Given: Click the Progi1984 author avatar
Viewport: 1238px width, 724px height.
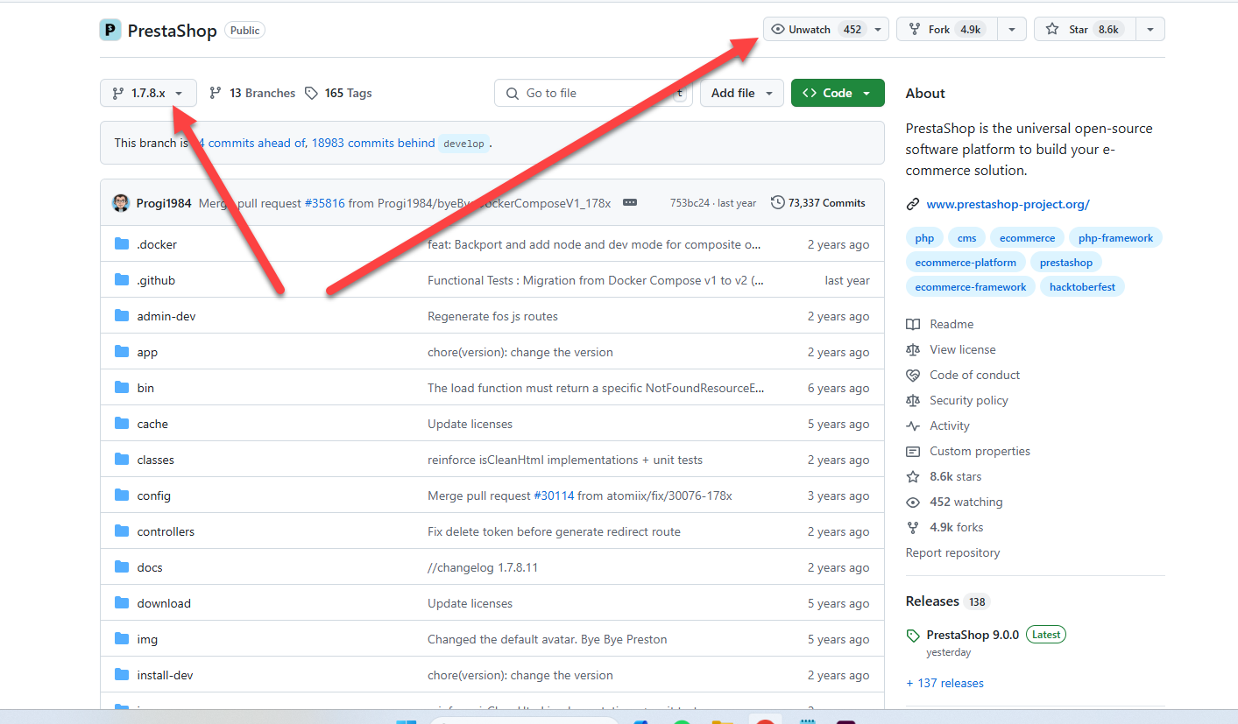Looking at the screenshot, I should [x=121, y=203].
